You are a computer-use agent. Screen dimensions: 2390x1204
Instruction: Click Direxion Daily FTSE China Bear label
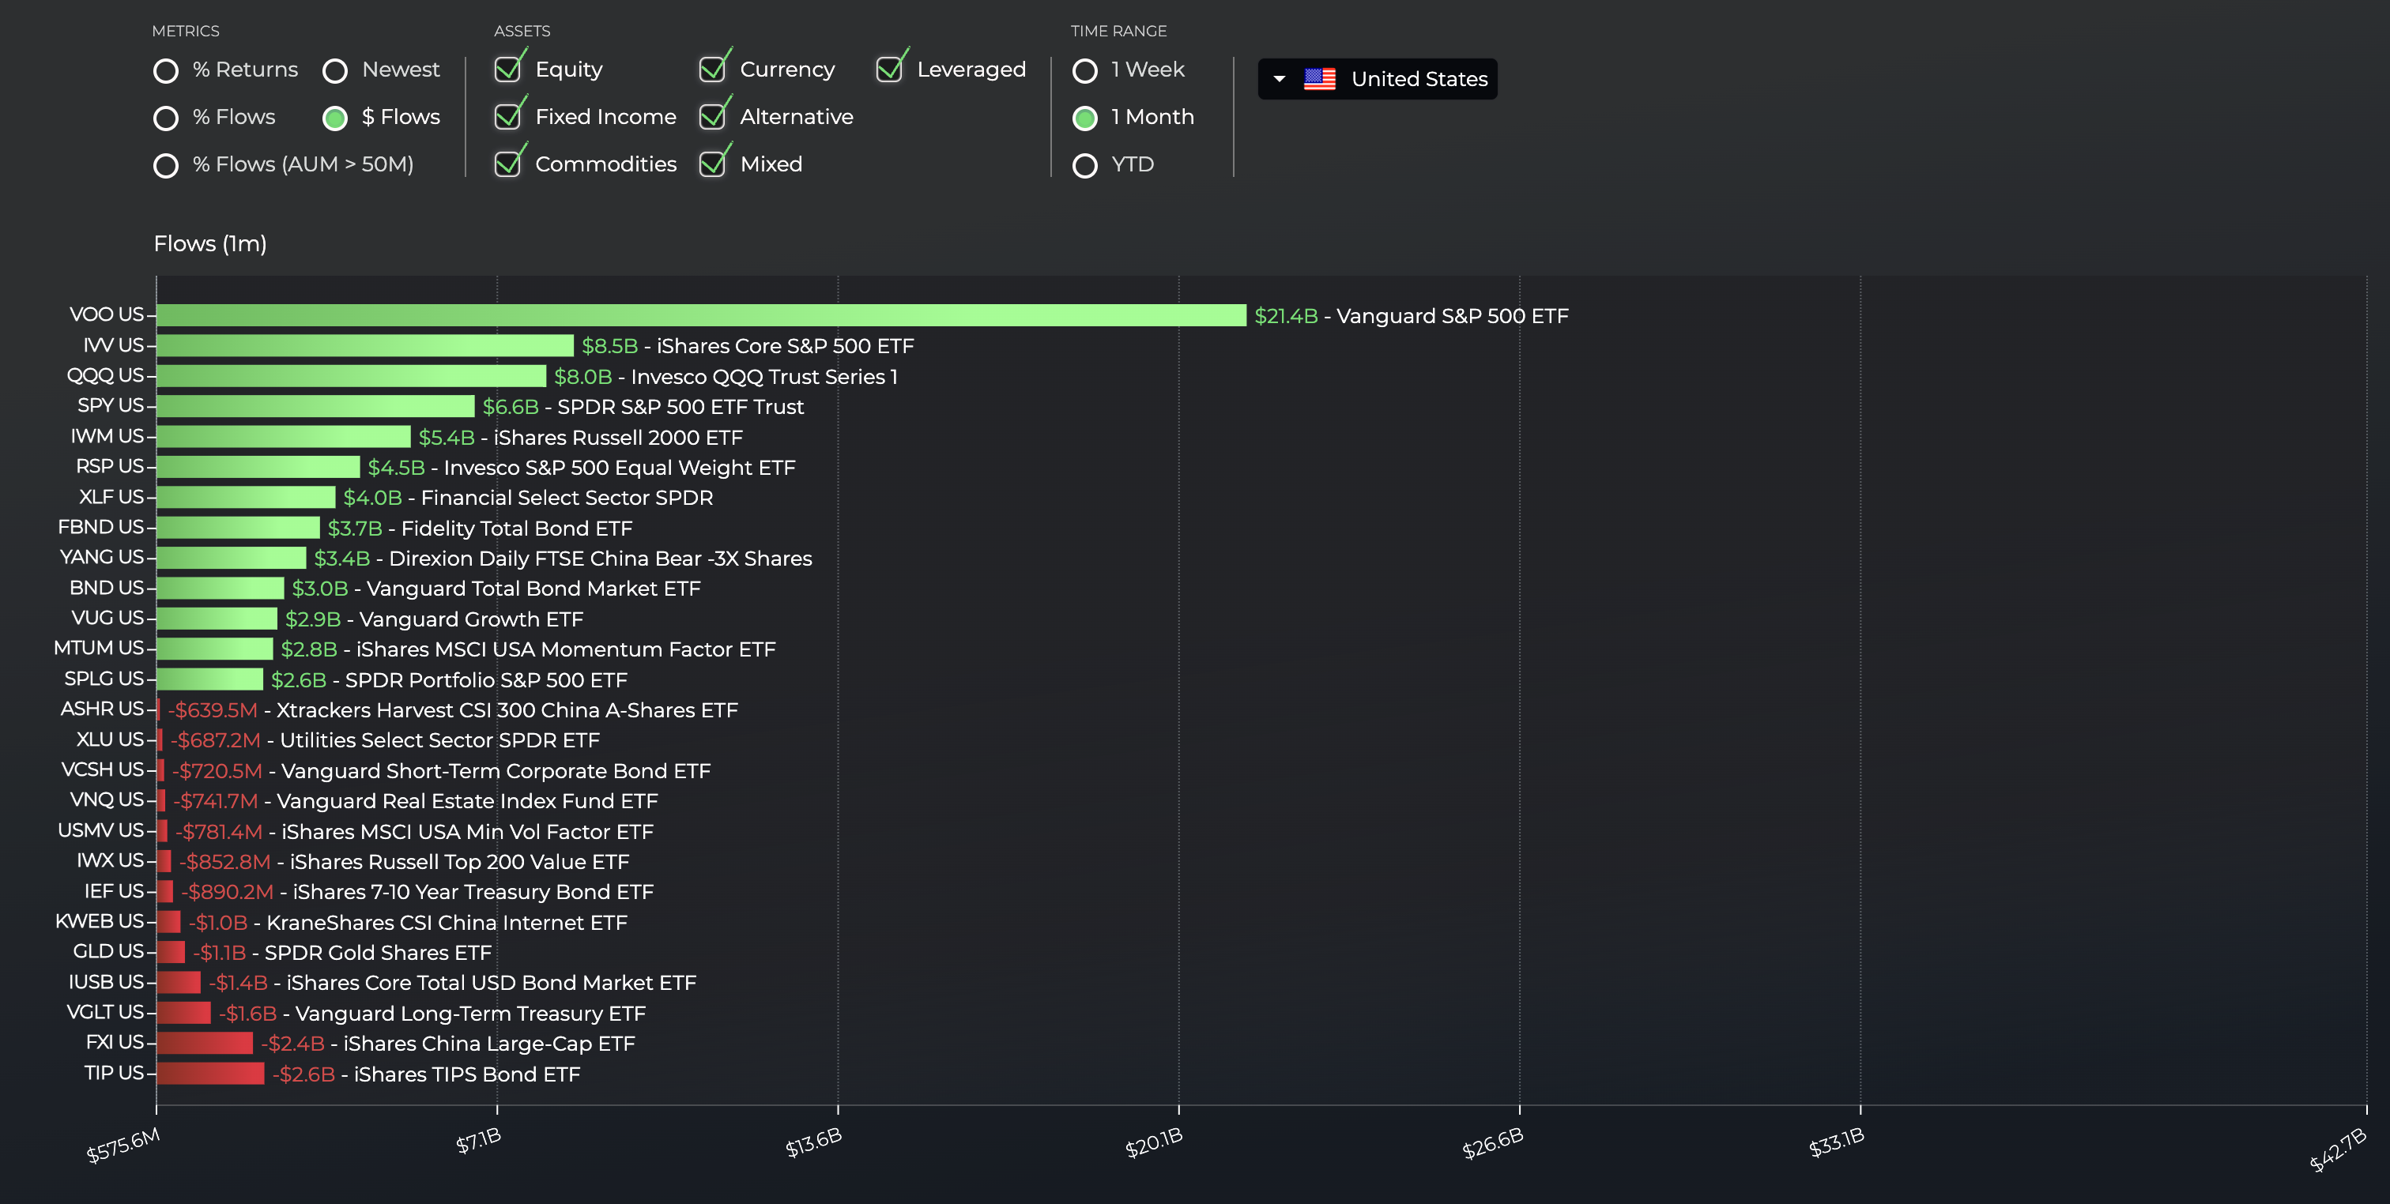tap(601, 559)
